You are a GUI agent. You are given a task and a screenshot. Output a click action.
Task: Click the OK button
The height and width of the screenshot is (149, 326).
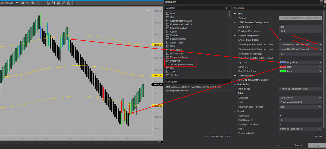[278, 145]
